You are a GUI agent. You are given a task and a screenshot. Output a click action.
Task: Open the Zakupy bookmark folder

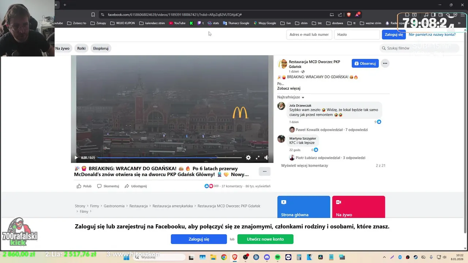(x=98, y=23)
